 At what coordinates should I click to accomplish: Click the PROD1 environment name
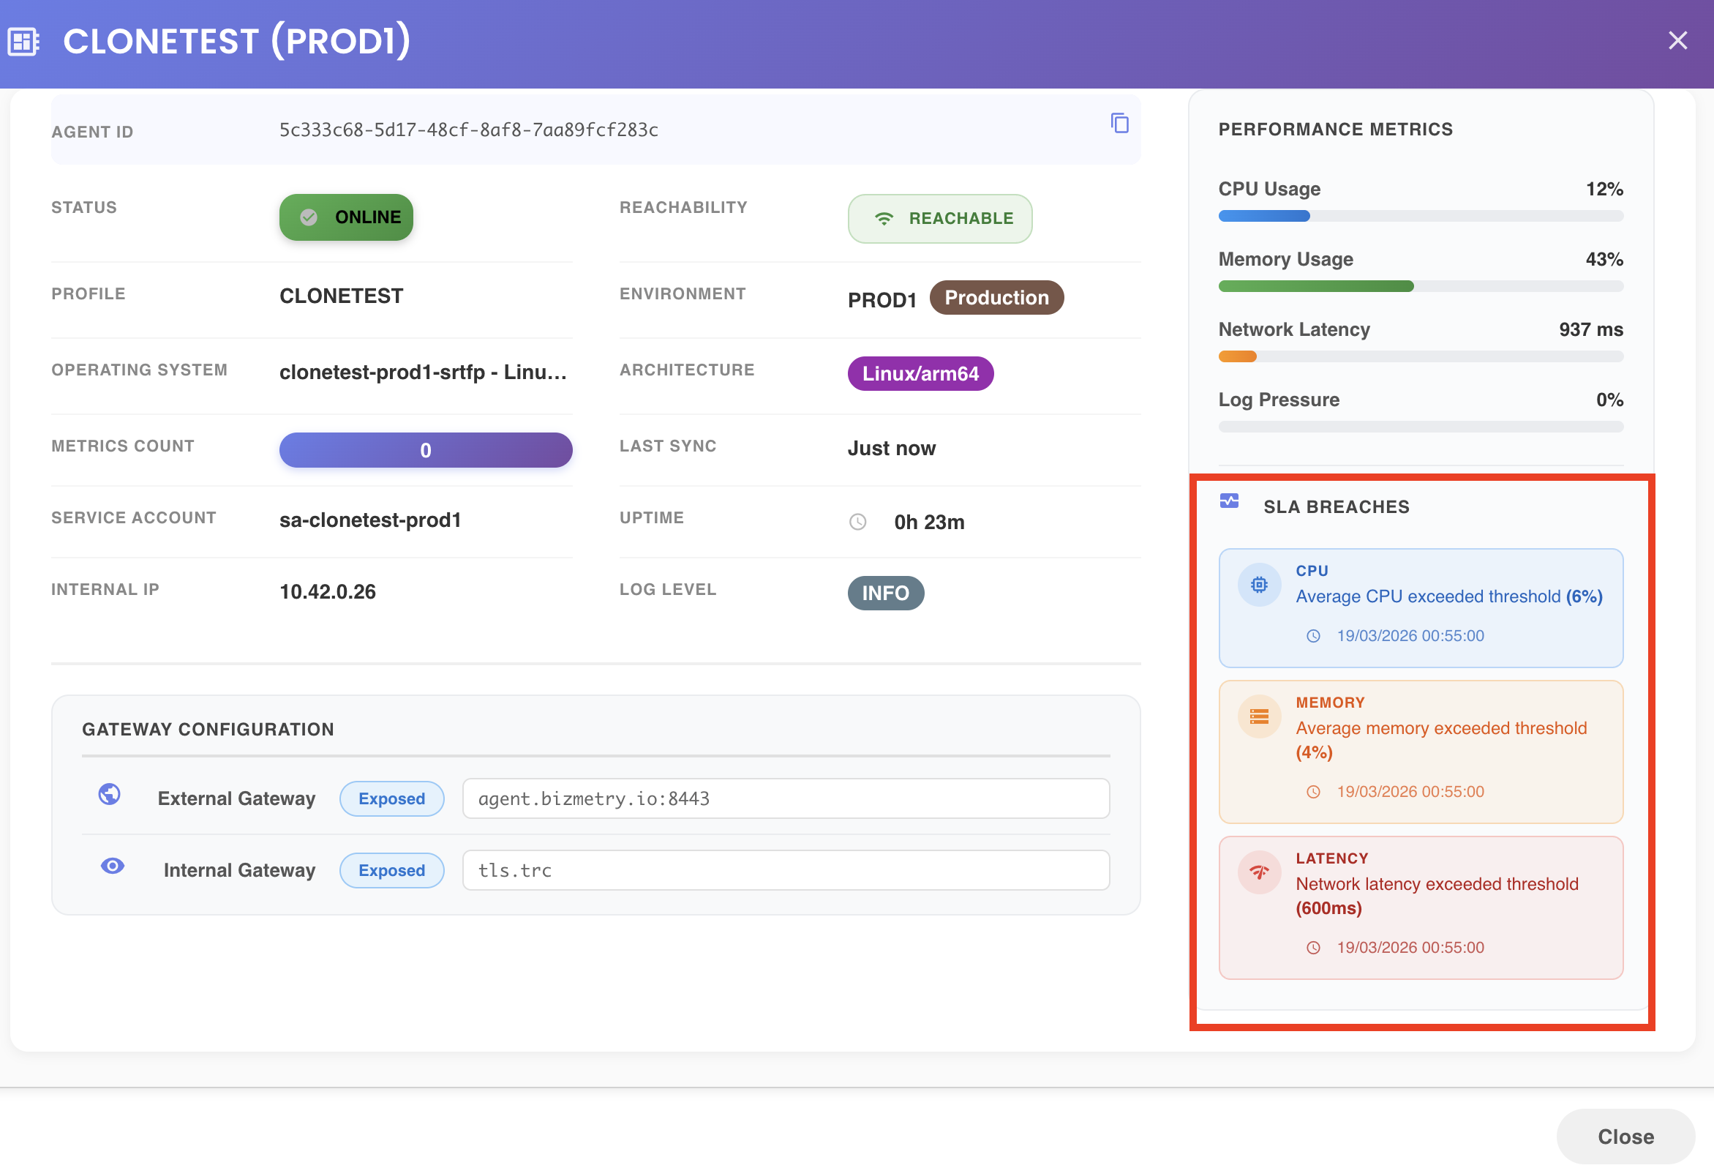pos(882,300)
